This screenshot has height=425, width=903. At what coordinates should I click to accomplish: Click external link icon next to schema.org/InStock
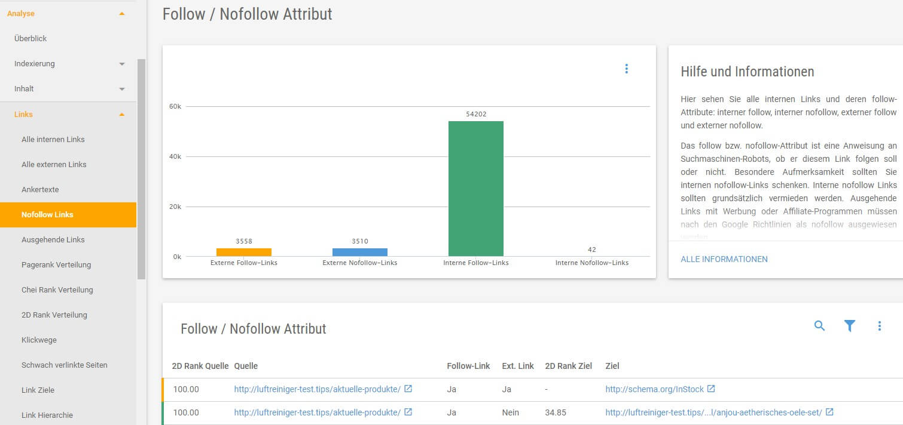(711, 389)
